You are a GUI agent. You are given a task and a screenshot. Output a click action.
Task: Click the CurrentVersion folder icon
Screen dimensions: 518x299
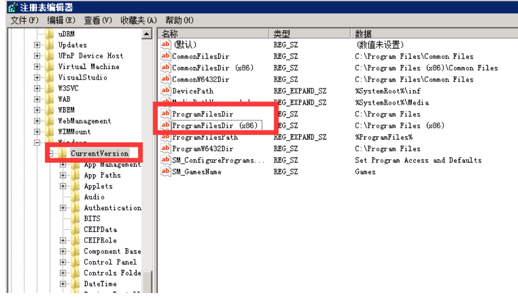pyautogui.click(x=63, y=153)
